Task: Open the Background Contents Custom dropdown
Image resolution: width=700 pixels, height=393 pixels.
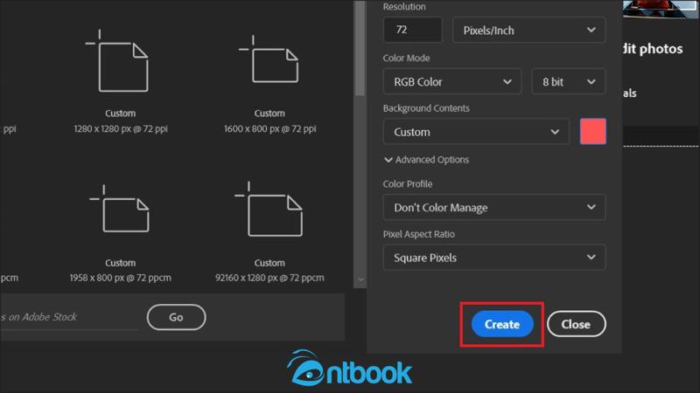Action: click(476, 132)
